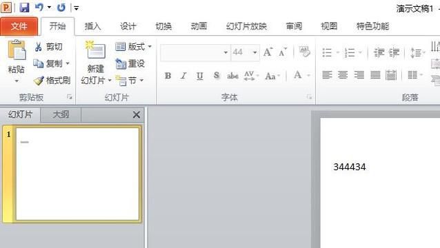Apply the font color A button
Viewport: 440px width, 248px height.
[298, 75]
